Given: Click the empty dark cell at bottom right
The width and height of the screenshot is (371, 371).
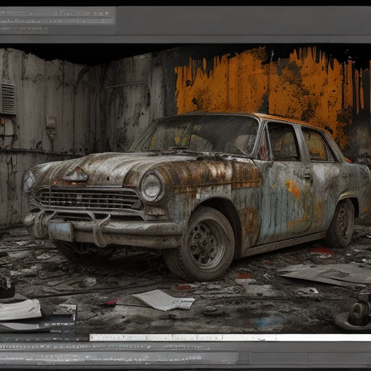Looking at the screenshot, I should 340,358.
